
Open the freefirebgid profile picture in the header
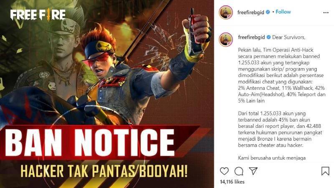(226, 13)
